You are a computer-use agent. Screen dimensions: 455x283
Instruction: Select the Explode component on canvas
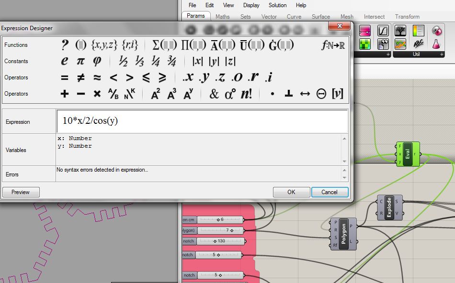click(390, 207)
